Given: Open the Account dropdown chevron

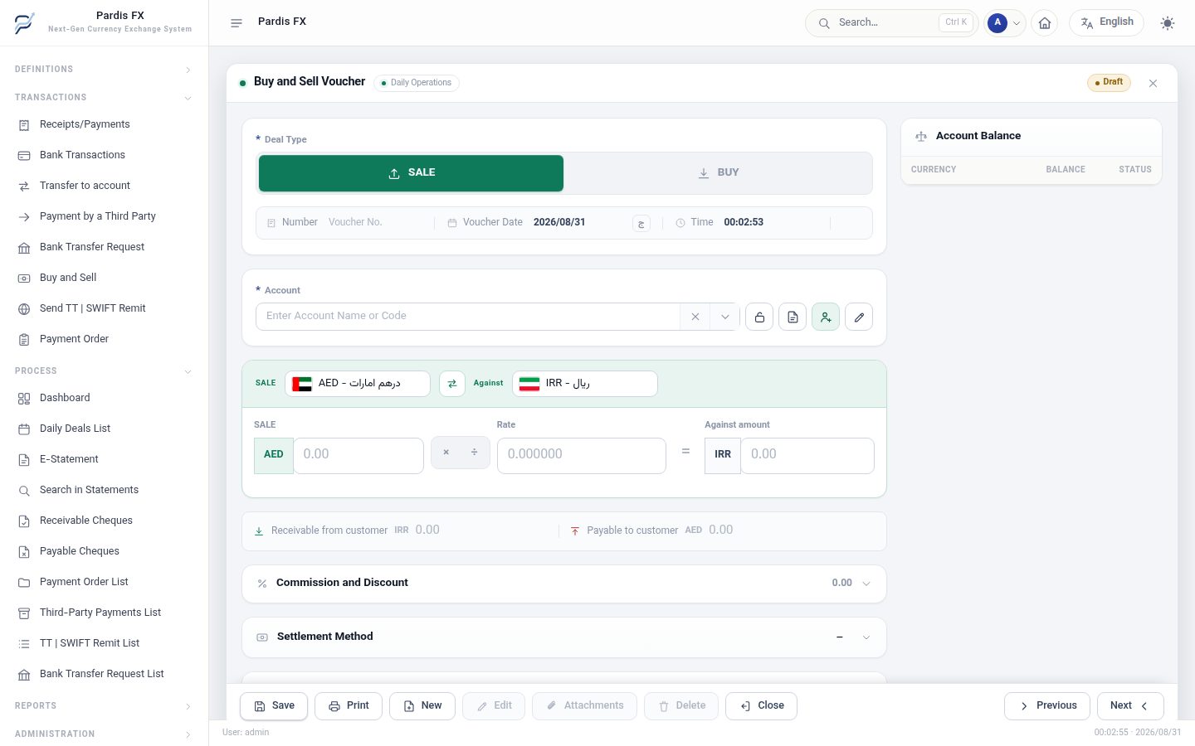Looking at the screenshot, I should click(x=724, y=317).
